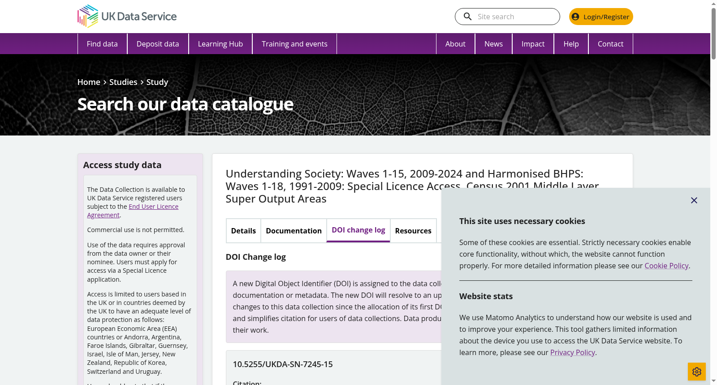
Task: Click the 'DOI Change log' heading
Action: point(256,257)
